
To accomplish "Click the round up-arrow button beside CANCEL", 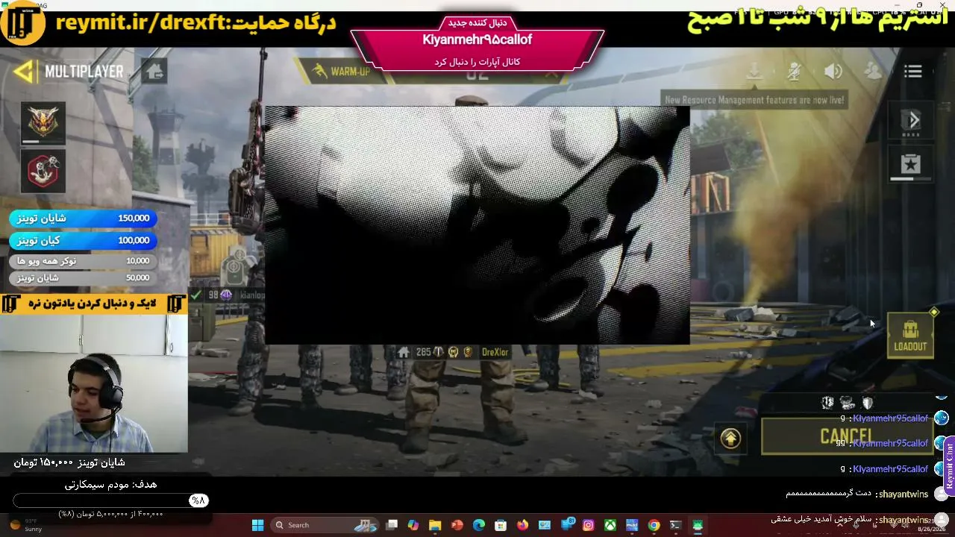I will 730,438.
